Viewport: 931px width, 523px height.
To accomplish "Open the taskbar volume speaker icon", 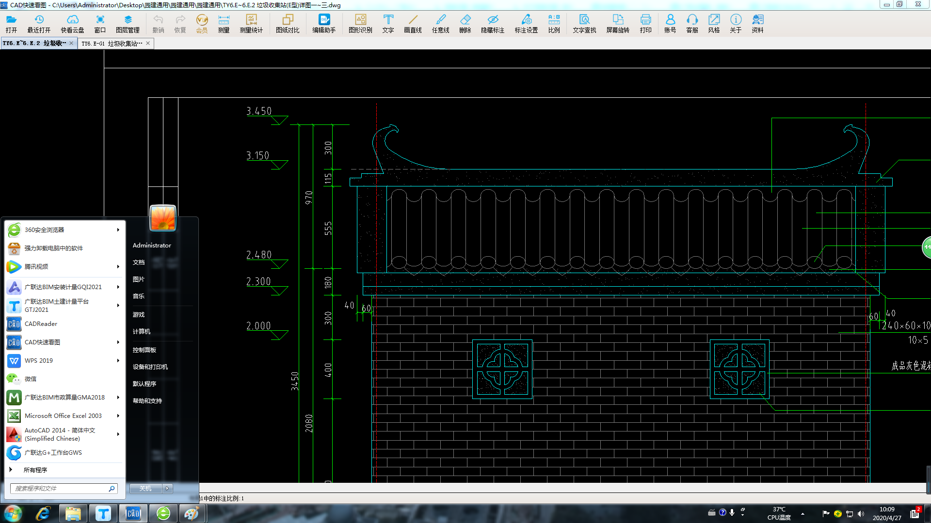I will 861,514.
